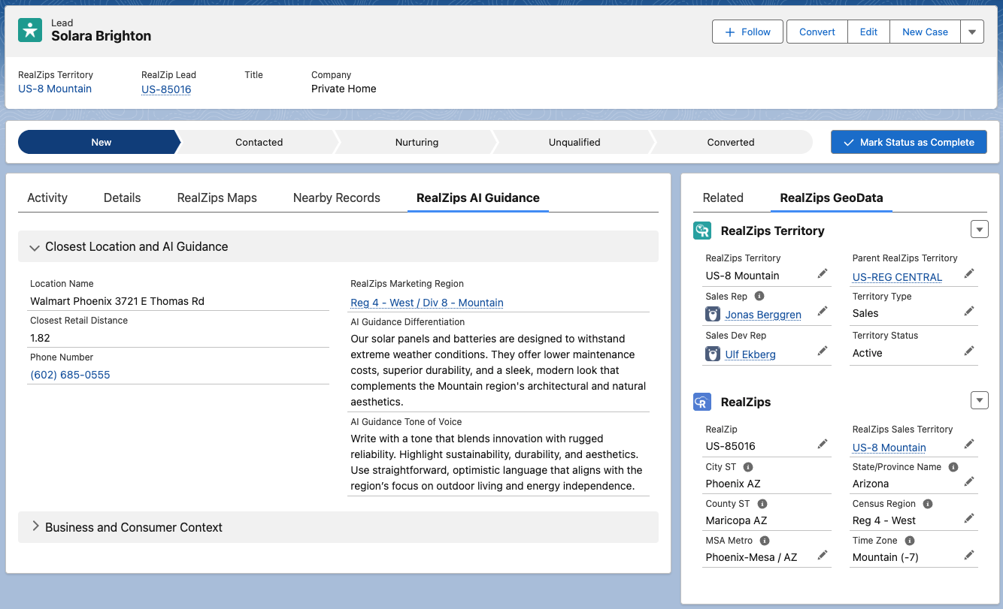Image resolution: width=1003 pixels, height=609 pixels.
Task: Show info for Time Zone field
Action: pyautogui.click(x=910, y=541)
